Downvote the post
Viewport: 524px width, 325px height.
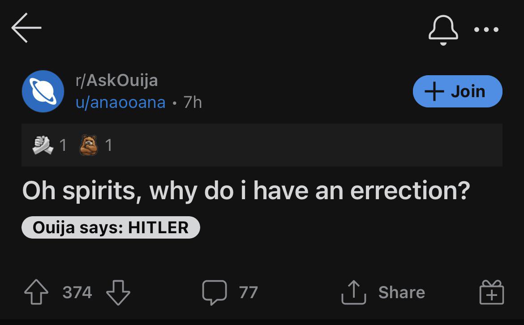(x=118, y=293)
